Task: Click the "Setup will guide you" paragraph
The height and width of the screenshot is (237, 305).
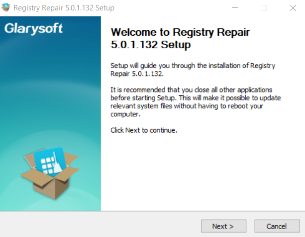Action: point(193,70)
